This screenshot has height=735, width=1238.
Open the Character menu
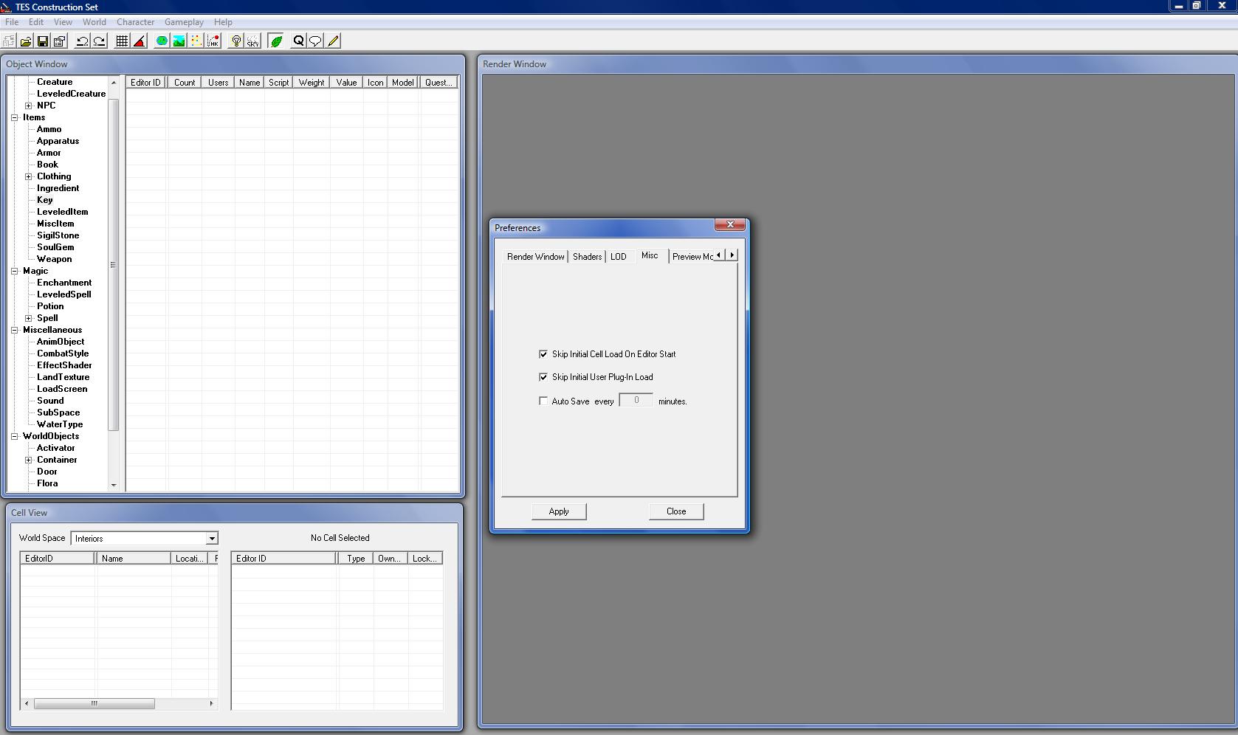coord(136,22)
